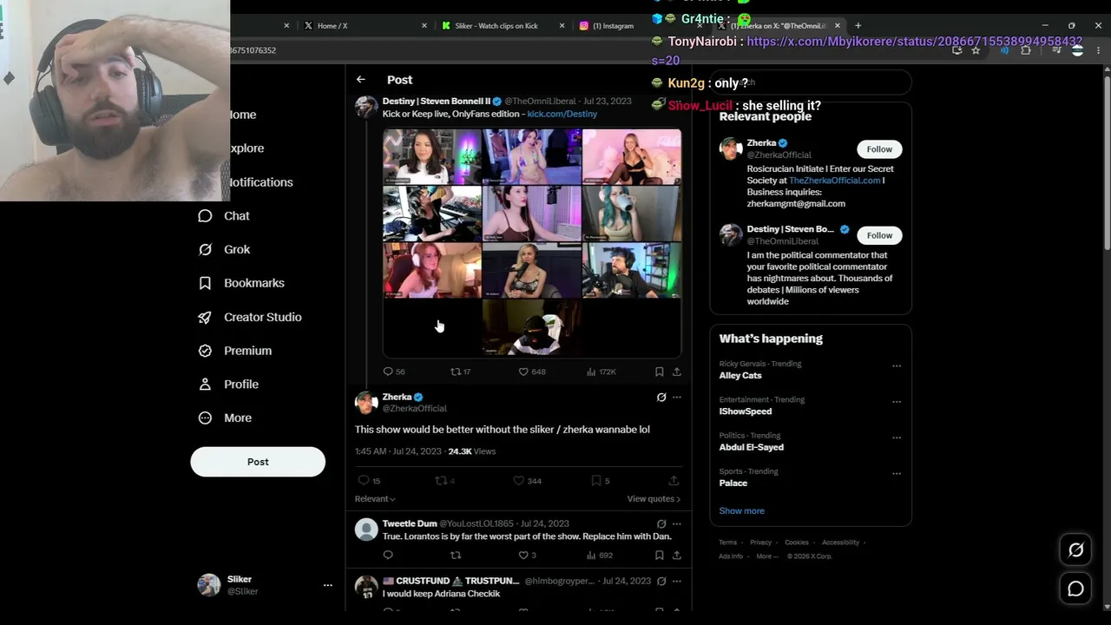Click the Grok slash-circle icon in sidebar

pos(205,250)
